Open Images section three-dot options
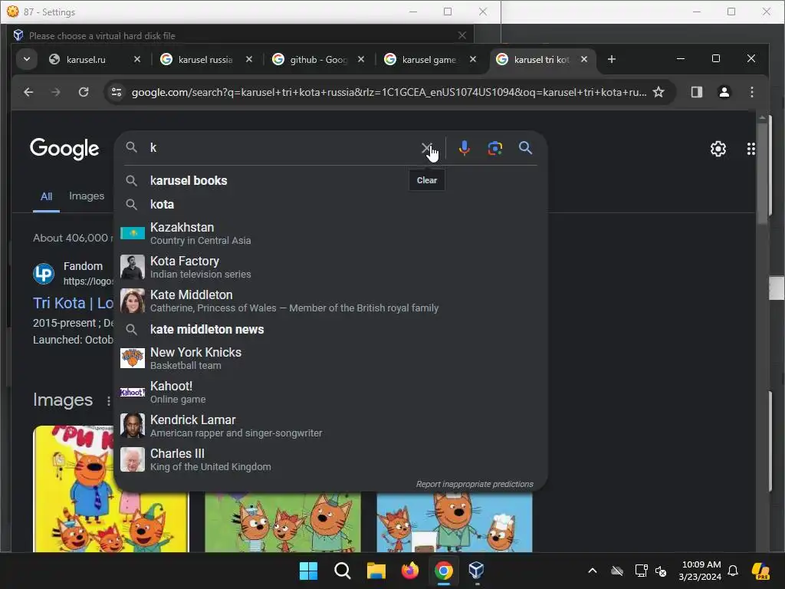 coord(109,400)
